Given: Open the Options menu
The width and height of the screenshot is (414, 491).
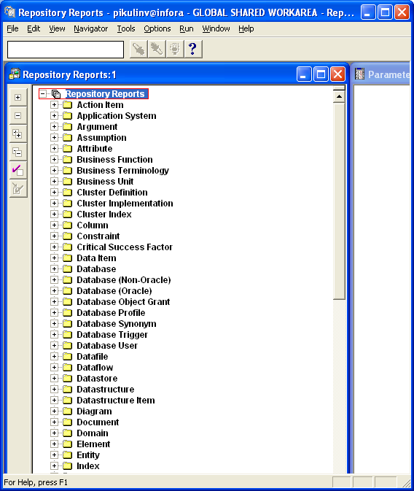Looking at the screenshot, I should [x=157, y=28].
